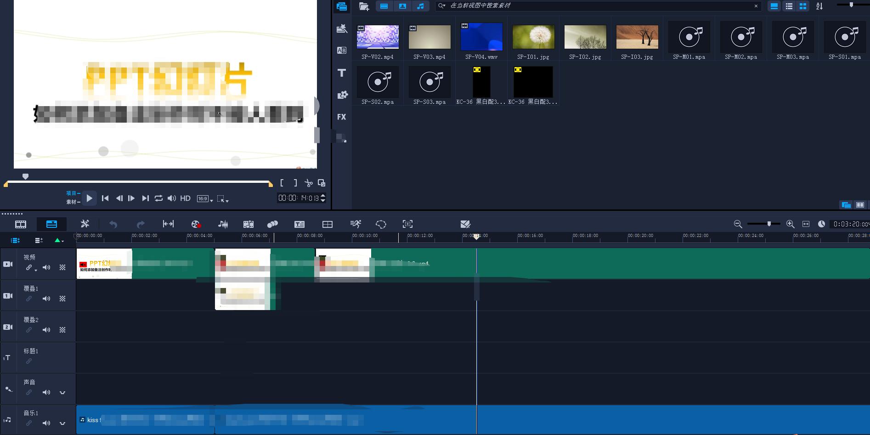
Task: Expand the 音乐1 track options arrow
Action: pos(62,423)
